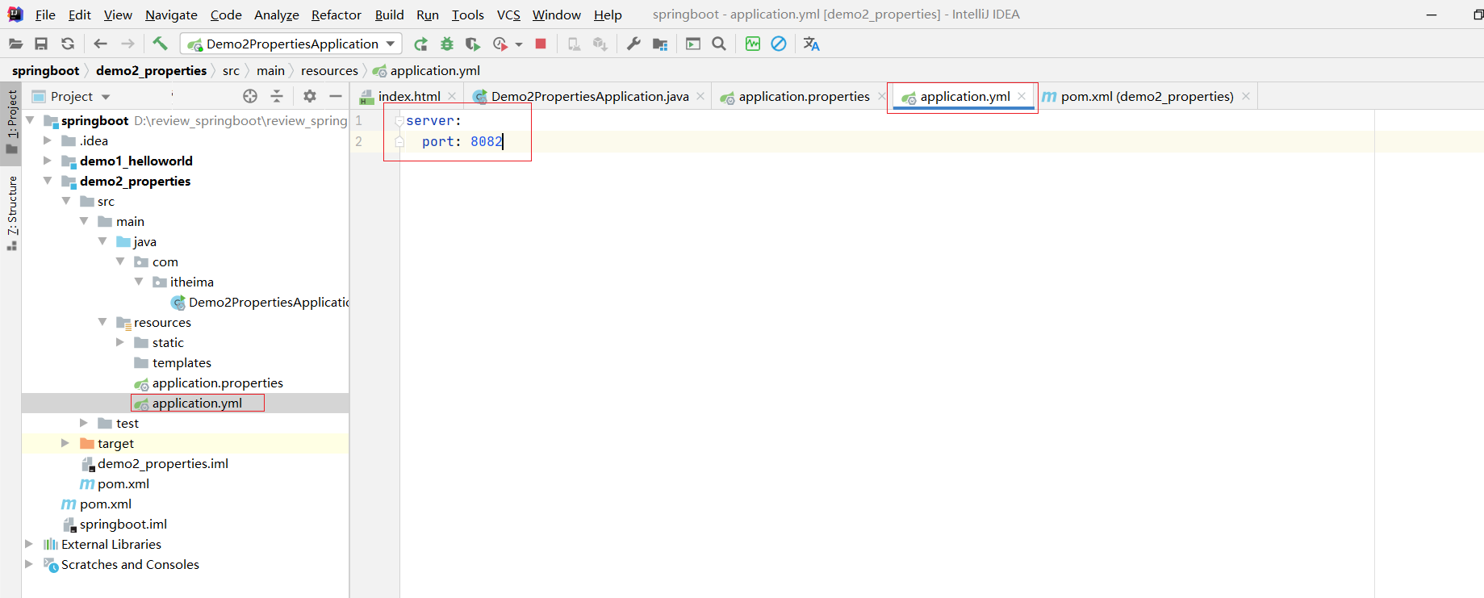Collapse the demo2_properties module node
Viewport: 1484px width, 598px height.
(48, 181)
